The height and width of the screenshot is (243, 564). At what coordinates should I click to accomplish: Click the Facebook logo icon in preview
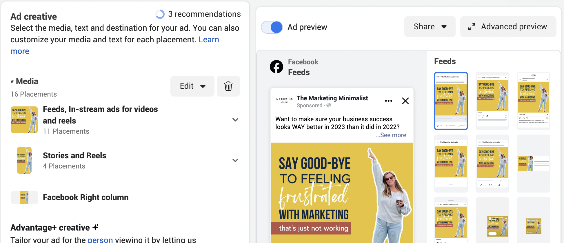click(x=276, y=67)
